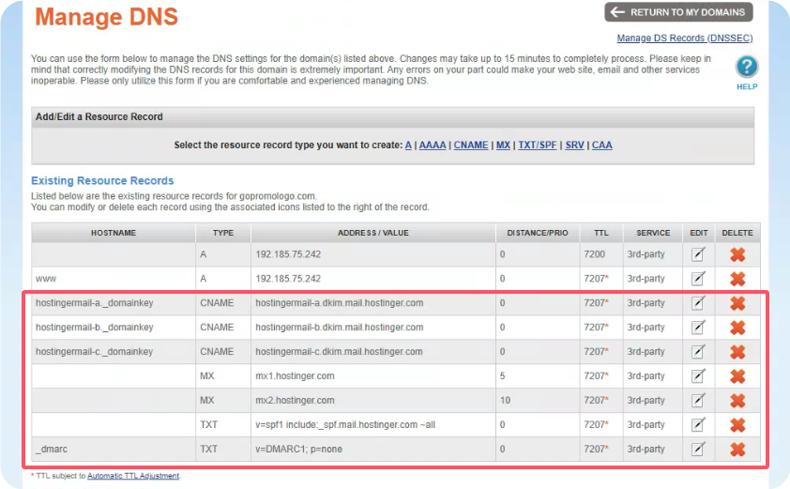Click the blue Help question mark icon

point(746,67)
